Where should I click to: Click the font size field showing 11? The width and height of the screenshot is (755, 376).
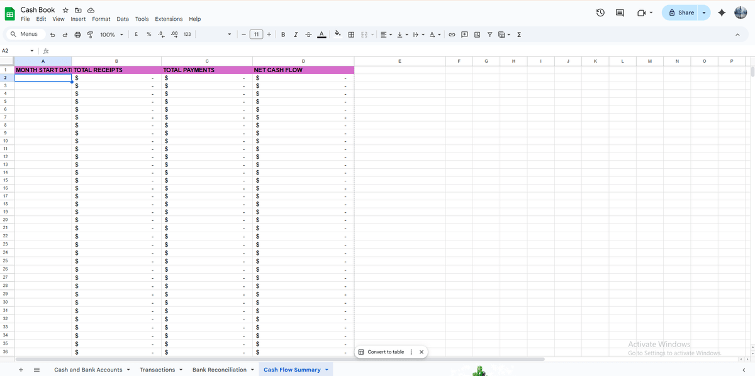pyautogui.click(x=256, y=35)
